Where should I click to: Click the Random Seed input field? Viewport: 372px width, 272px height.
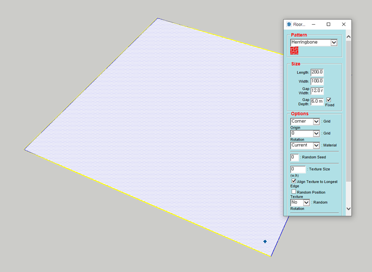(295, 157)
